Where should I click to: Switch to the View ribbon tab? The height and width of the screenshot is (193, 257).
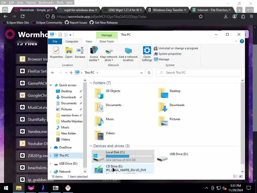pos(89,41)
